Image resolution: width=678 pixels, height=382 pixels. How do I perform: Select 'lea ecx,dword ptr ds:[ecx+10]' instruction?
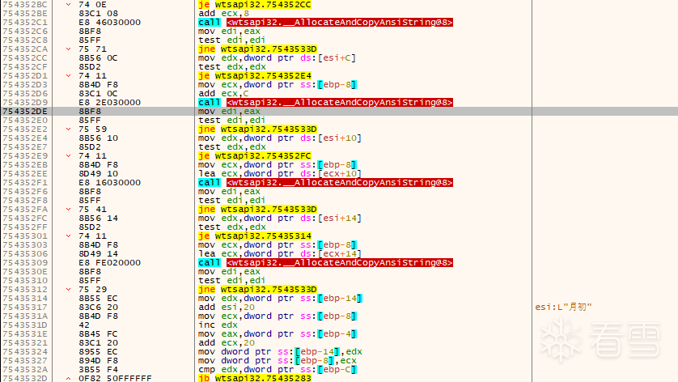(x=280, y=174)
